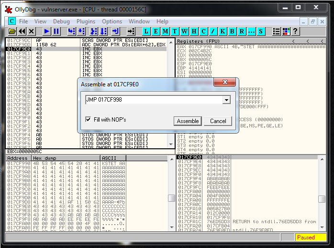Screen dimensions: 334x248
Task: Click the Step into toolbar icon
Action: click(71, 31)
